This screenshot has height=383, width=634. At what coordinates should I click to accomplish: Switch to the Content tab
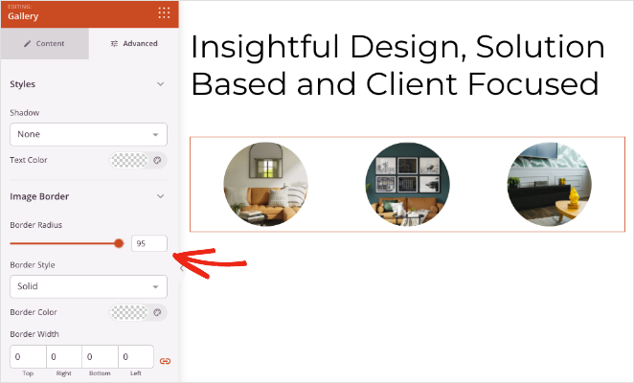44,44
